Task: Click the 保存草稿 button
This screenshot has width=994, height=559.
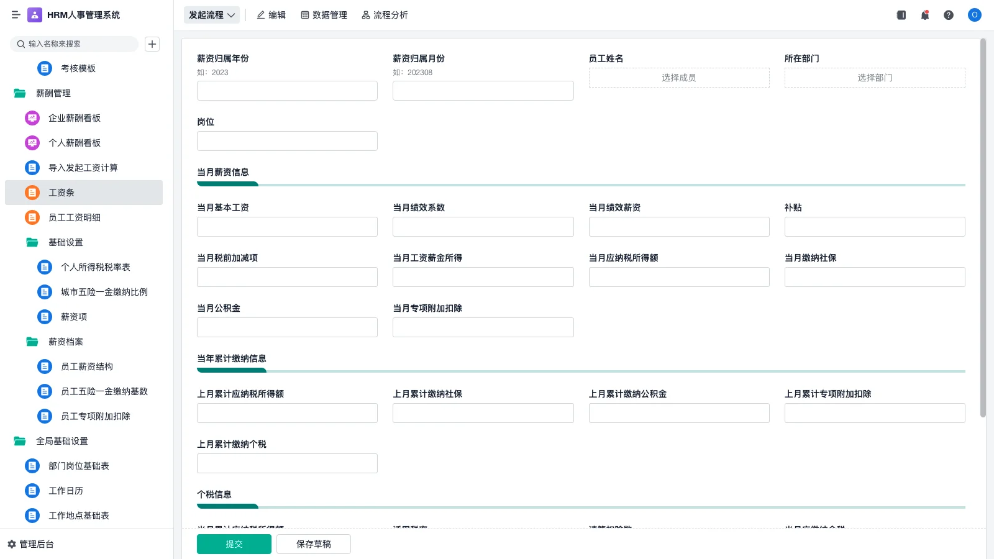Action: pos(314,544)
